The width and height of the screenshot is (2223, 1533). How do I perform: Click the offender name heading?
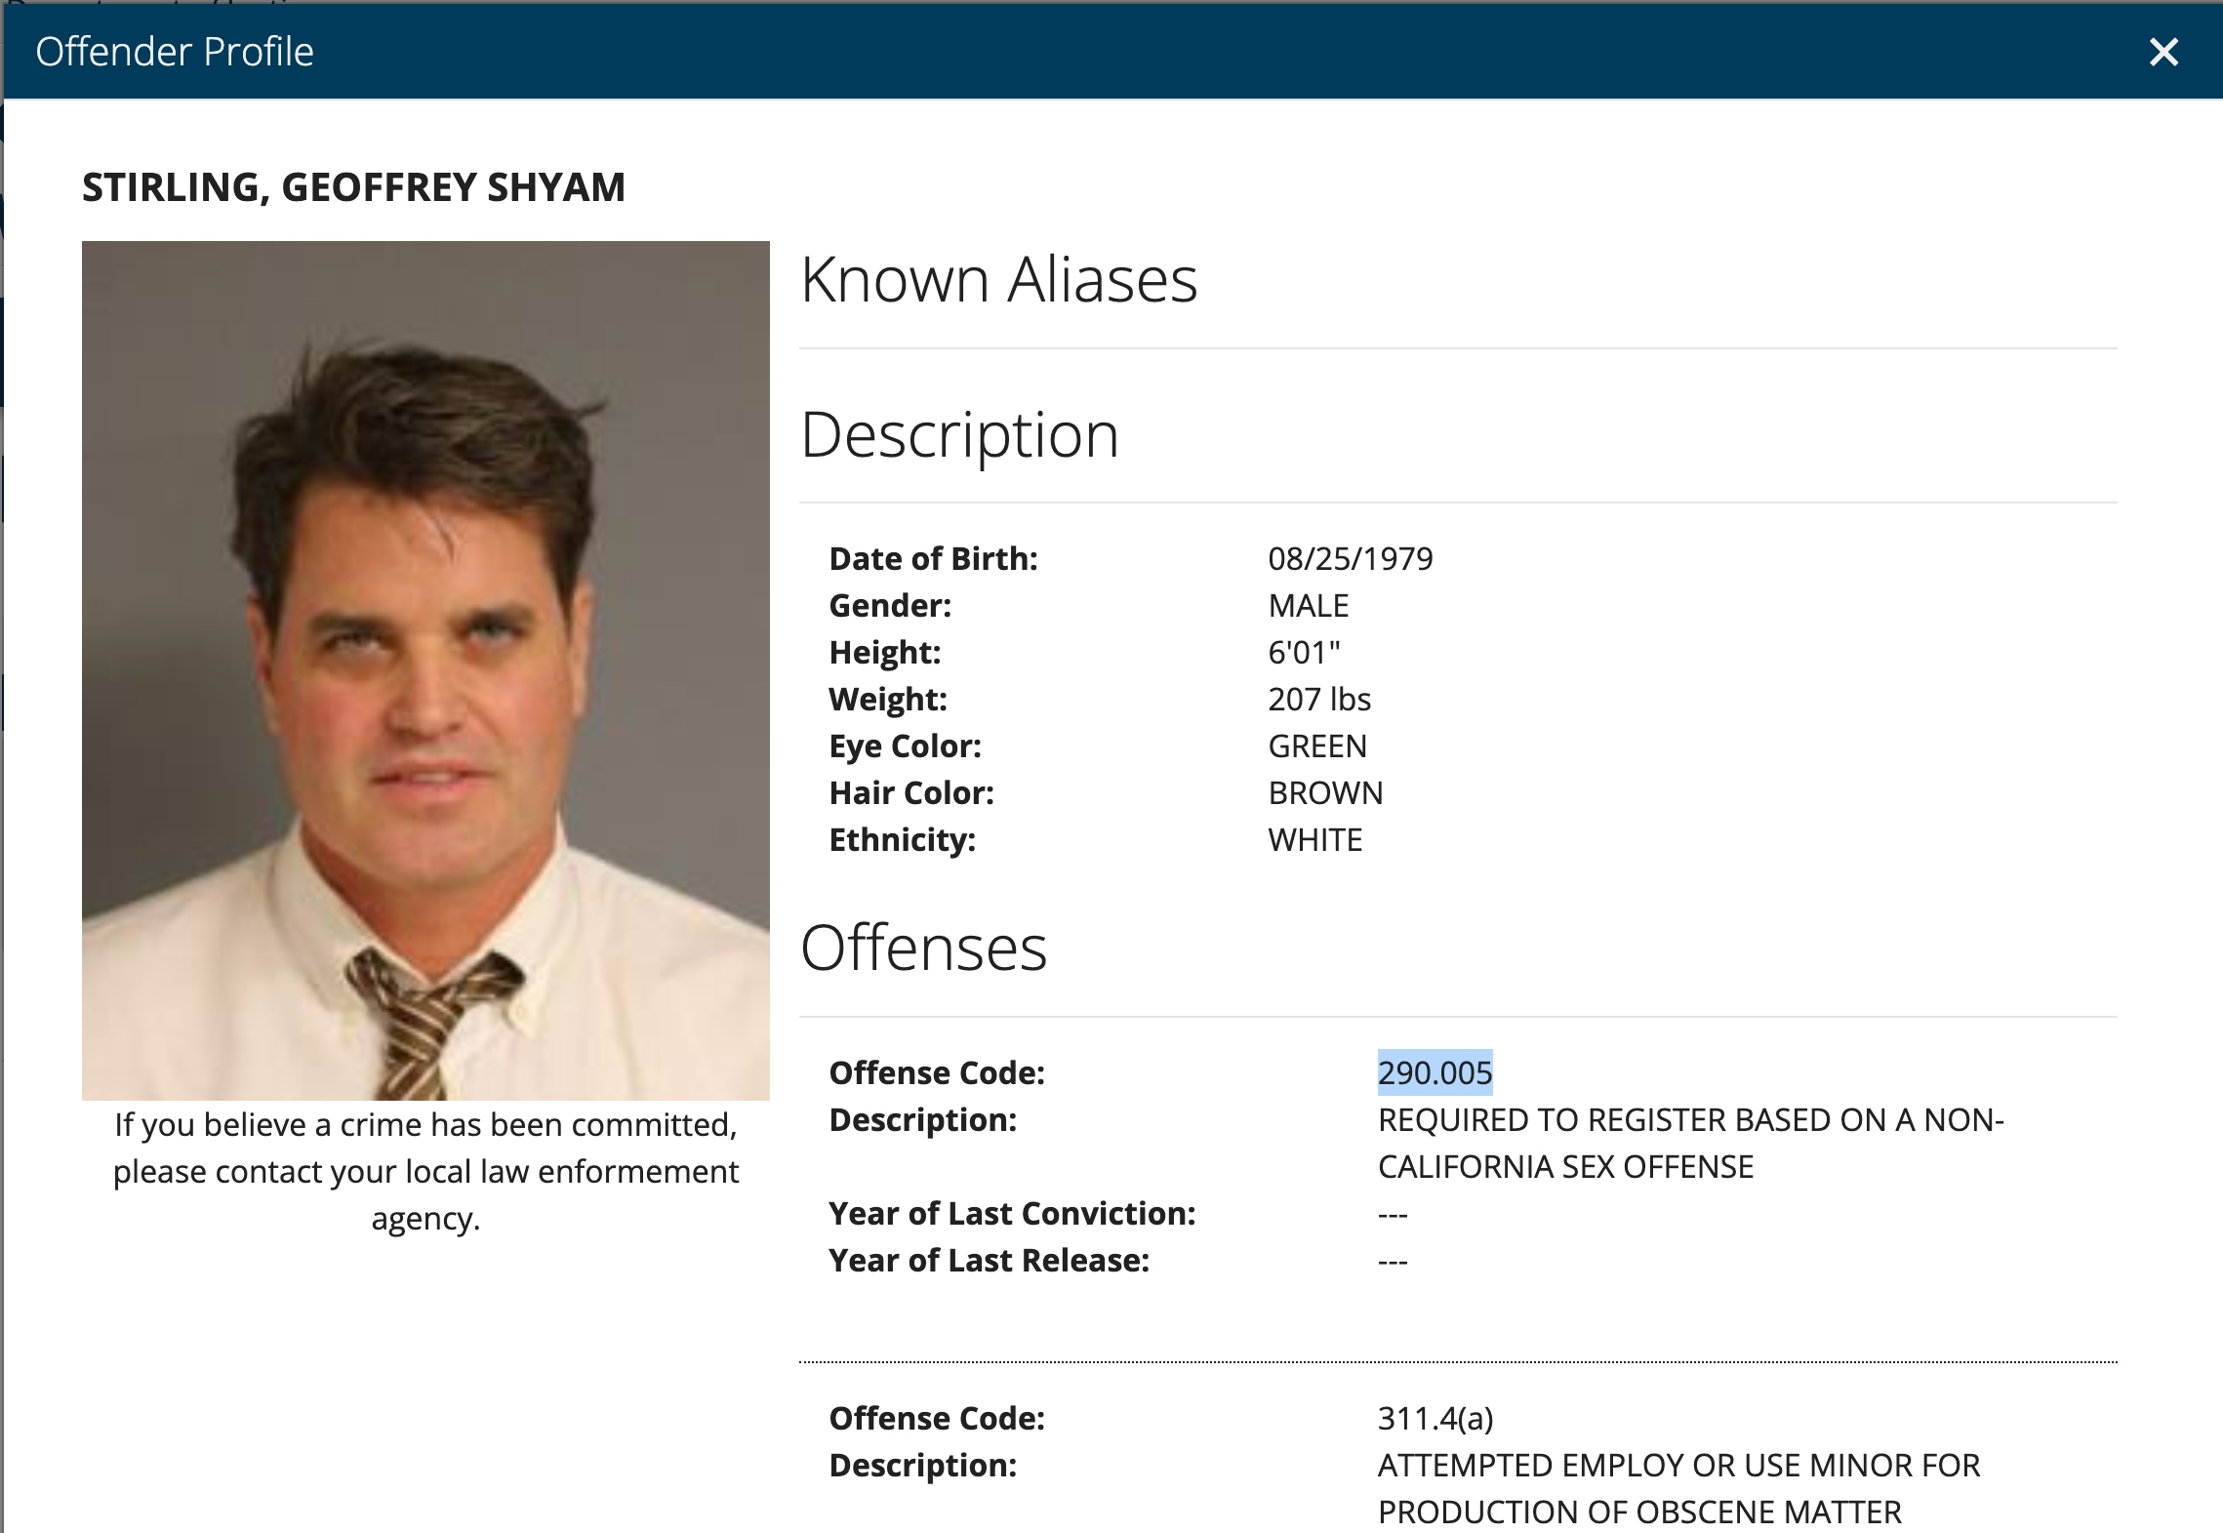pos(353,187)
